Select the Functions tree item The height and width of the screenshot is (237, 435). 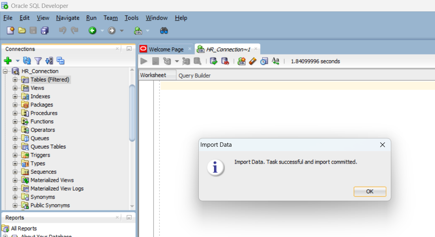[42, 121]
